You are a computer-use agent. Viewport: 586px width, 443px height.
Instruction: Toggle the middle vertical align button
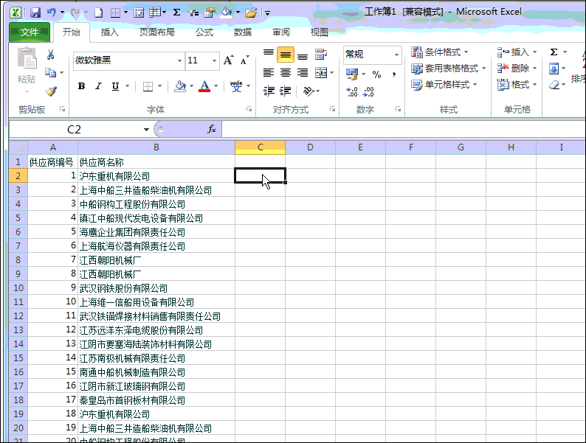(x=286, y=55)
